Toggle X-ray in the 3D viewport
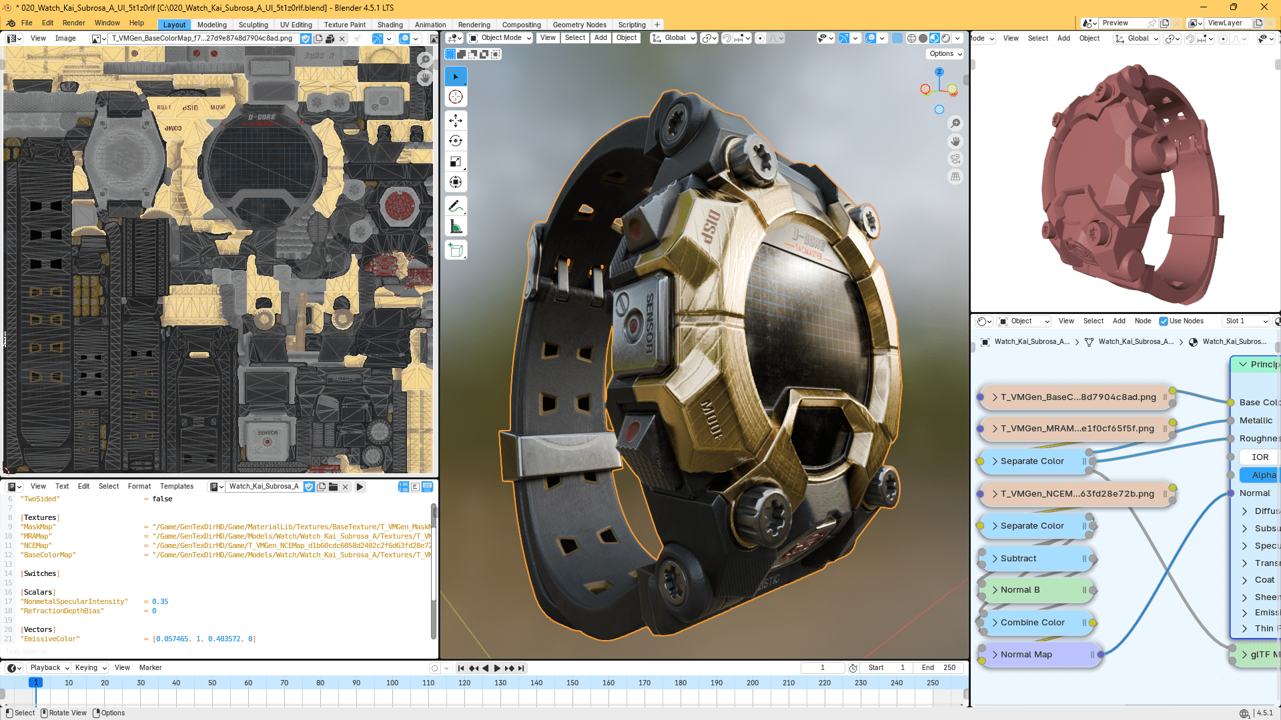The width and height of the screenshot is (1281, 720). coord(897,39)
